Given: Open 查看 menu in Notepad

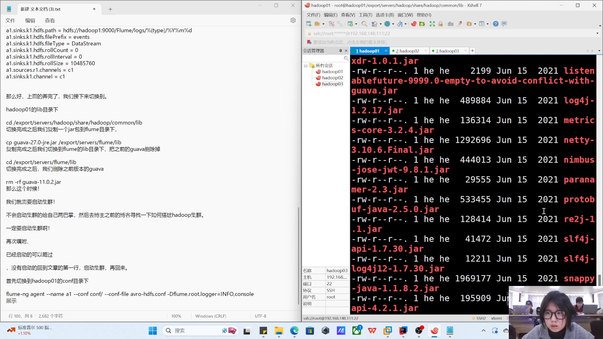Looking at the screenshot, I should point(50,20).
